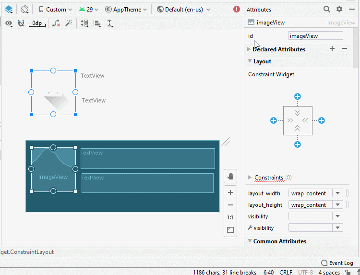Screen dimensions: 360x275
Task: Toggle the widget's bottom height chevrons
Action: 297,128
